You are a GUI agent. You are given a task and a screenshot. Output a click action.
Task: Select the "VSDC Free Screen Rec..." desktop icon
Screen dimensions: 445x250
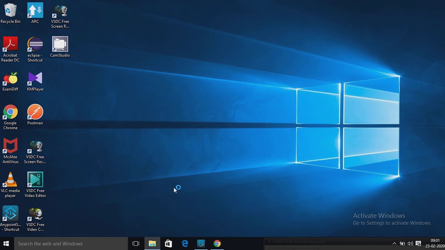pyautogui.click(x=35, y=151)
